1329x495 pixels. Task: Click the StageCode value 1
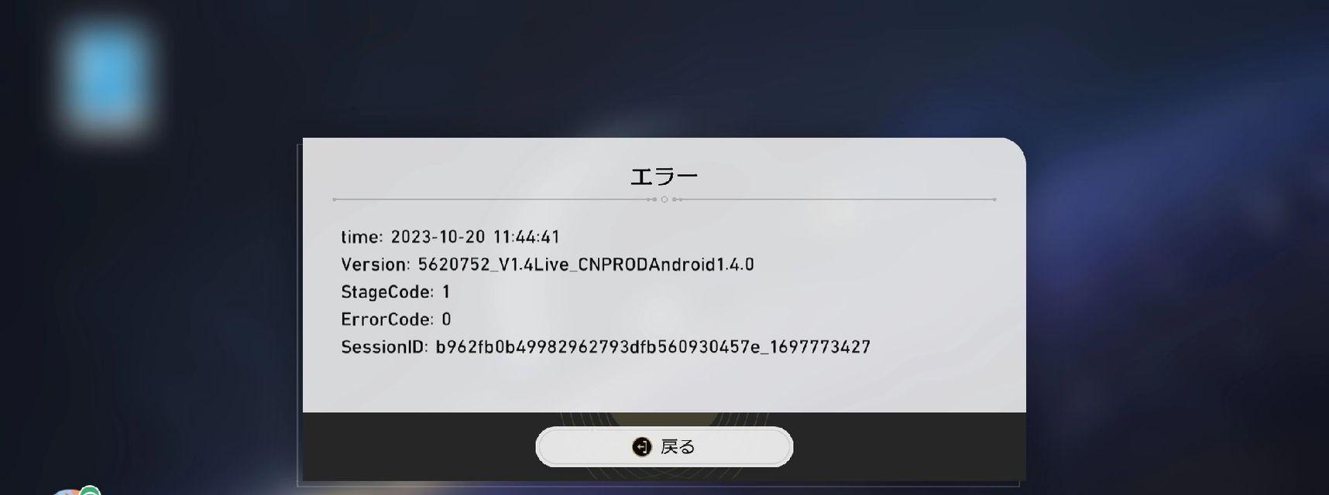(x=446, y=292)
